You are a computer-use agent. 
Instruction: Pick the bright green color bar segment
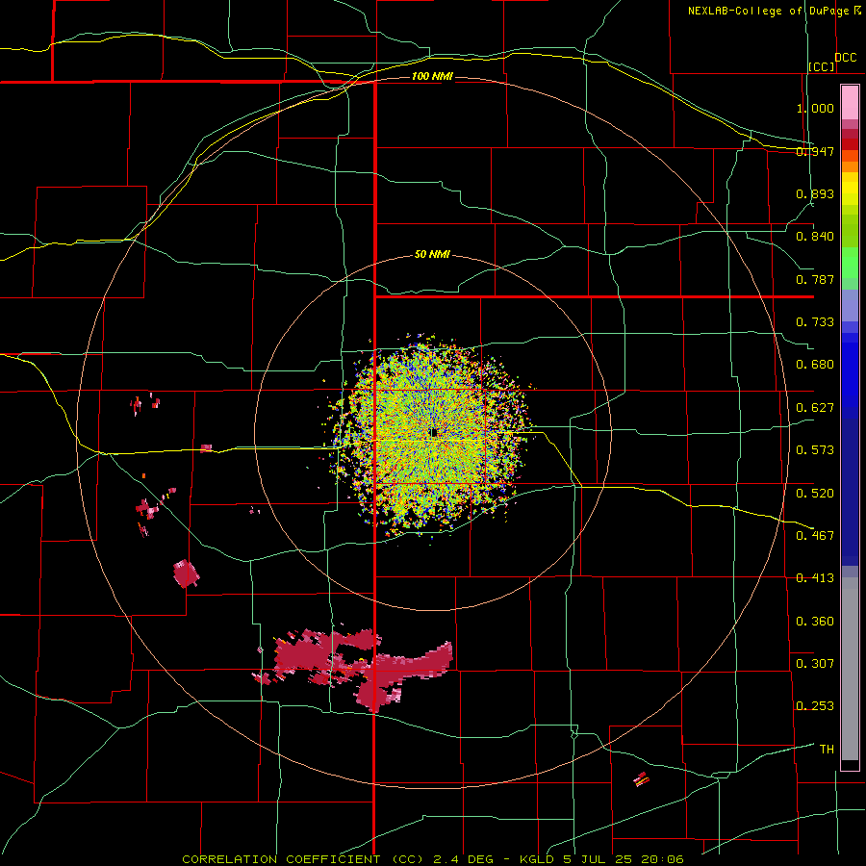[850, 263]
